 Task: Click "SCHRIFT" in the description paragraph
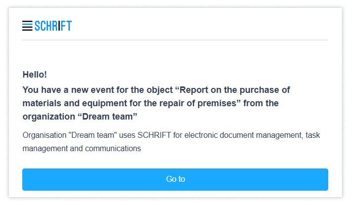[x=155, y=135]
